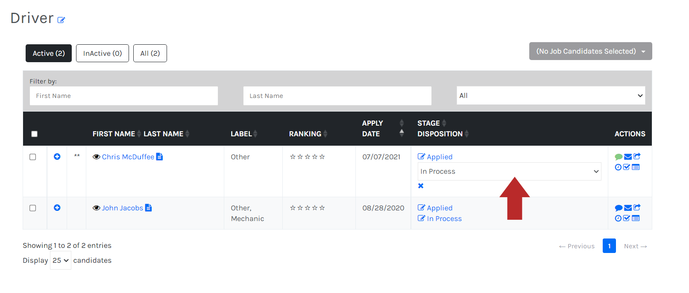The image size is (689, 293).
Task: Go to Previous page of results
Action: [x=577, y=246]
